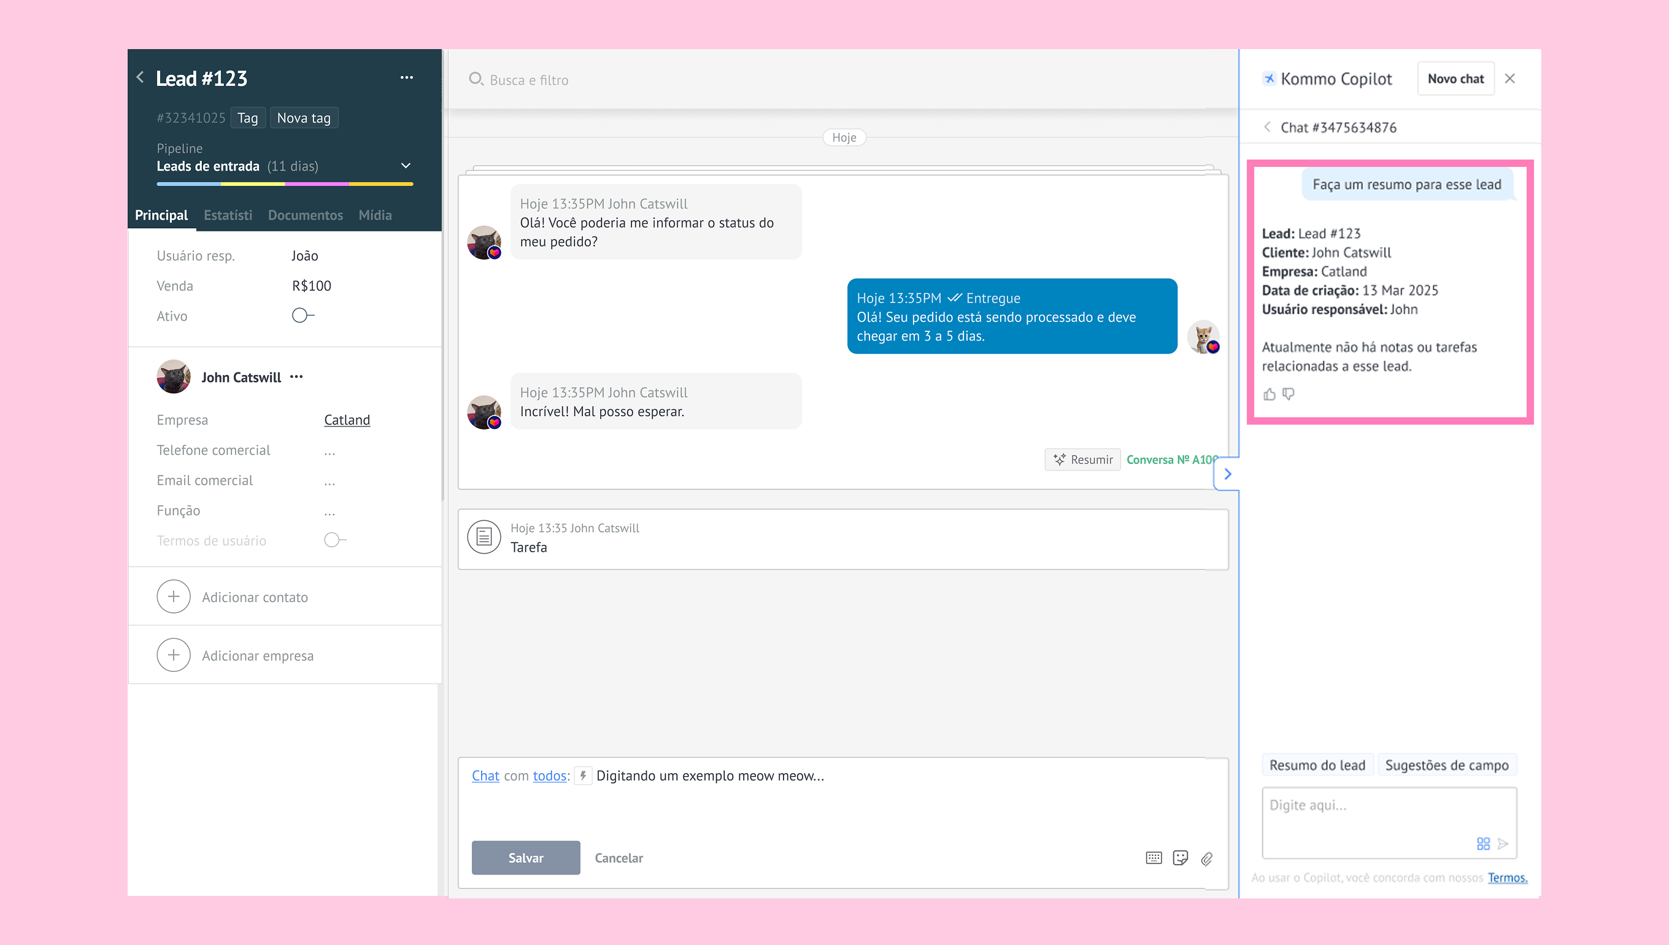1669x945 pixels.
Task: Close the Kommo Copilot panel
Action: [x=1510, y=79]
